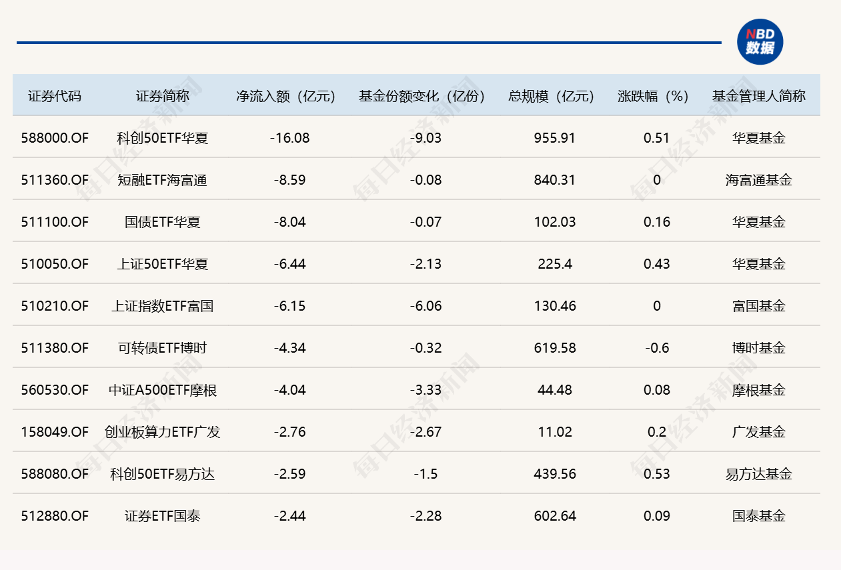
Task: Click the 证券ETF国泰 fund name
Action: pyautogui.click(x=162, y=516)
